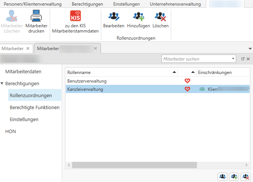
Task: Open the tab list dropdown arrow
Action: pyautogui.click(x=250, y=49)
